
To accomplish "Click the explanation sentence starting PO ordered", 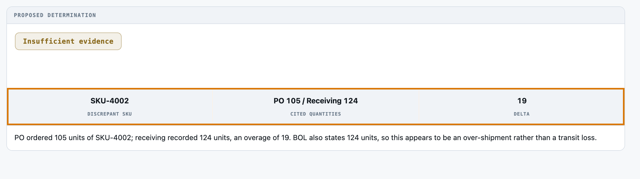I will coord(306,138).
